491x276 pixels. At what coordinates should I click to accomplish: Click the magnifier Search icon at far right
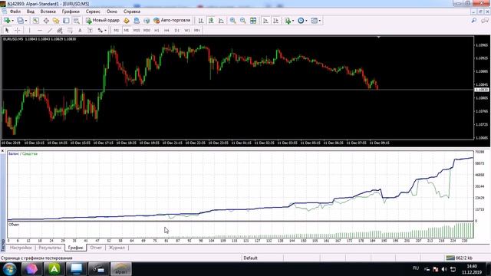[x=474, y=21]
